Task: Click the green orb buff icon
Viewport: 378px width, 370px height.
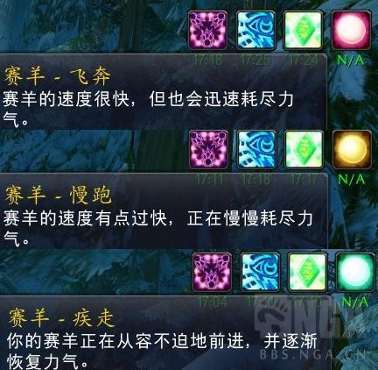Action: pos(355,273)
